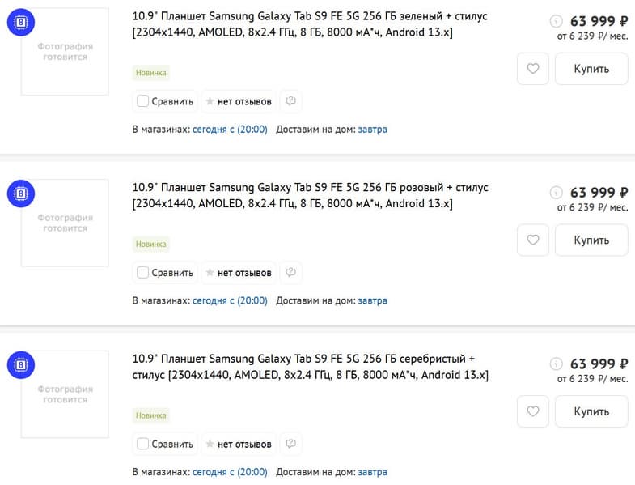The image size is (635, 485).
Task: Click Новинка tag on pink tablet
Action: click(x=151, y=244)
